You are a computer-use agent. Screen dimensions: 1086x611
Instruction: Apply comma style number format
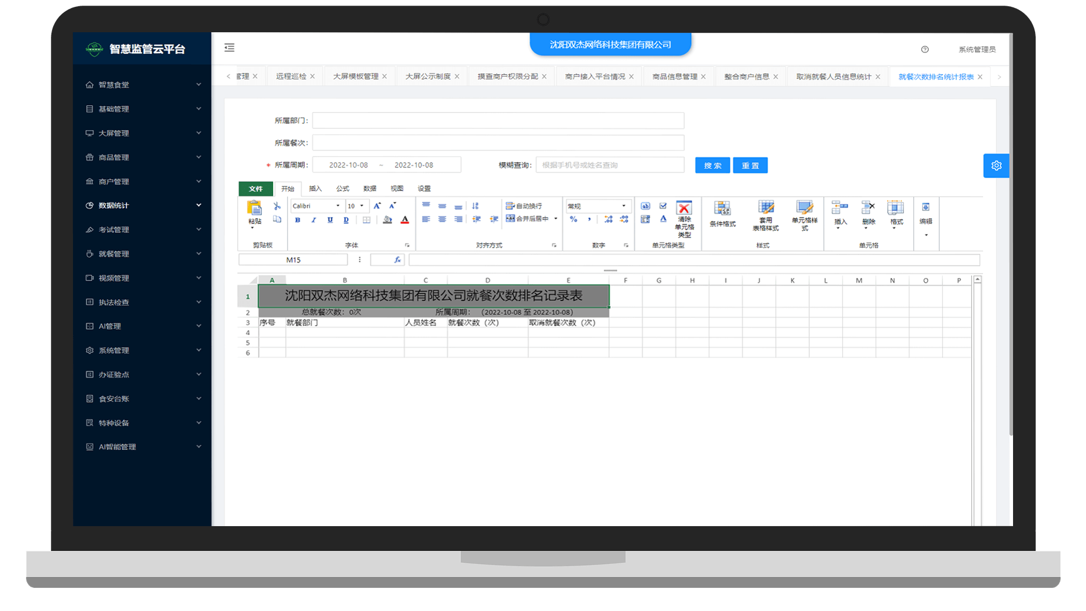coord(589,220)
